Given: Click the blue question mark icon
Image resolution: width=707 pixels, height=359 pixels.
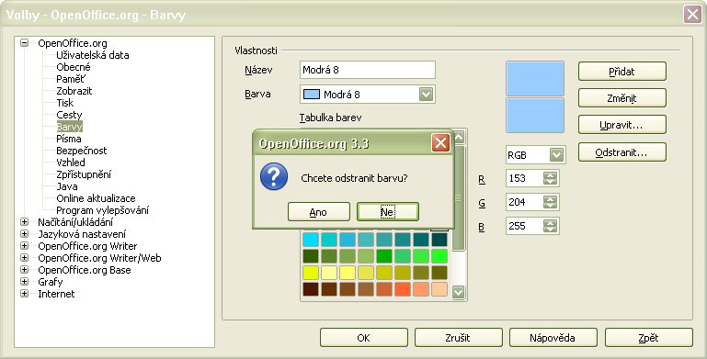Looking at the screenshot, I should [274, 176].
